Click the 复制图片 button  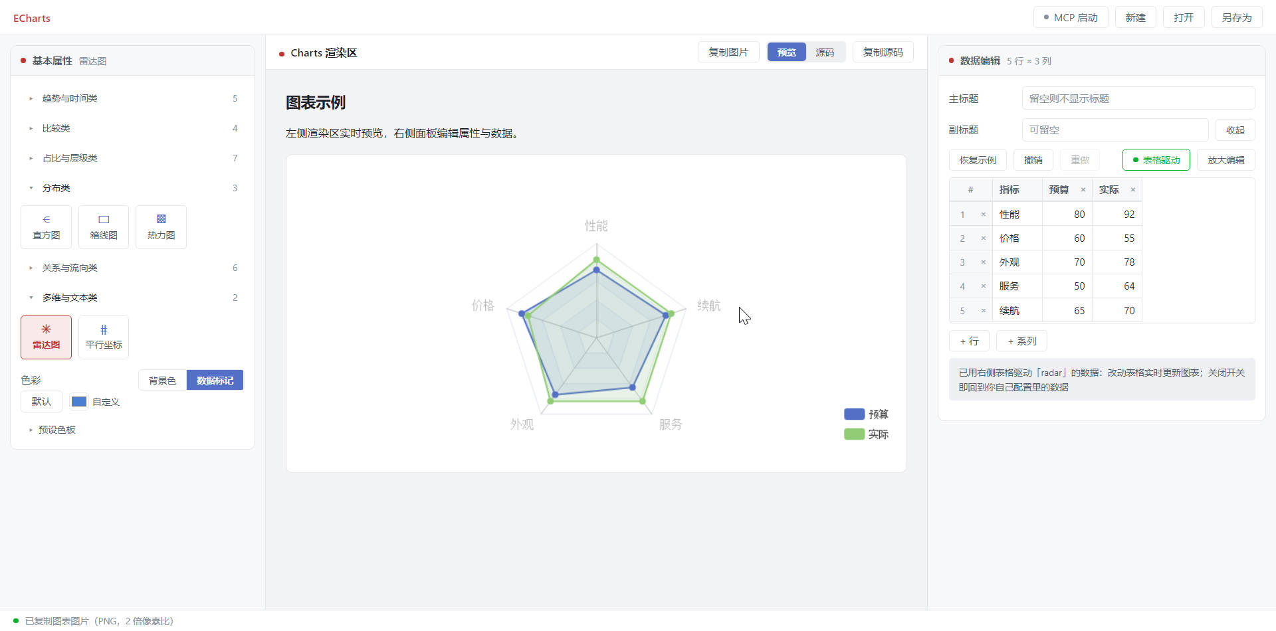(x=728, y=52)
